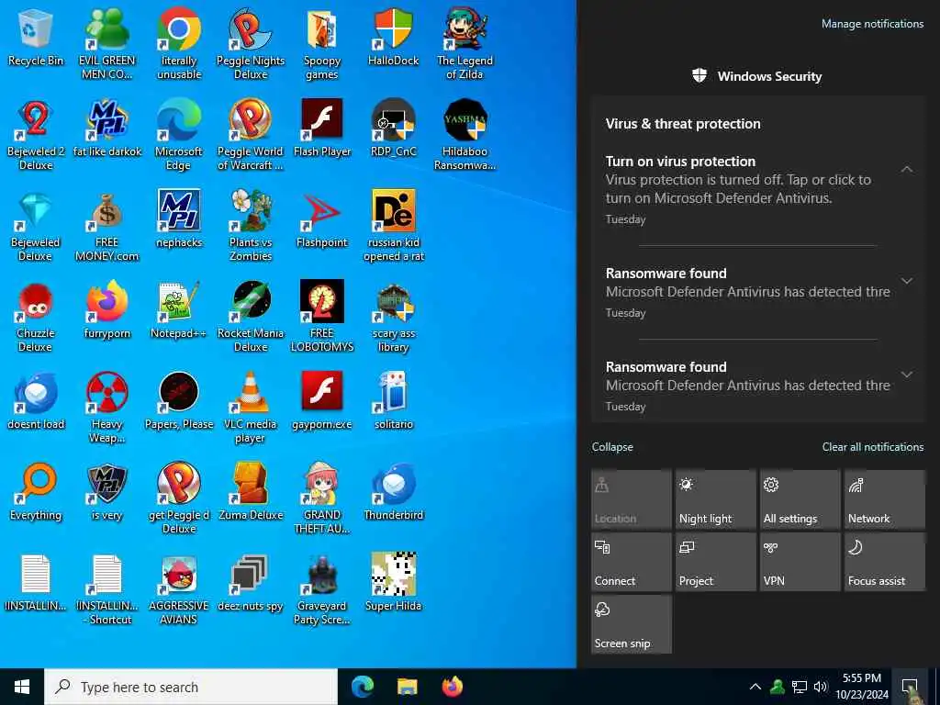Open the Flashpoint shortcut

pos(322,219)
